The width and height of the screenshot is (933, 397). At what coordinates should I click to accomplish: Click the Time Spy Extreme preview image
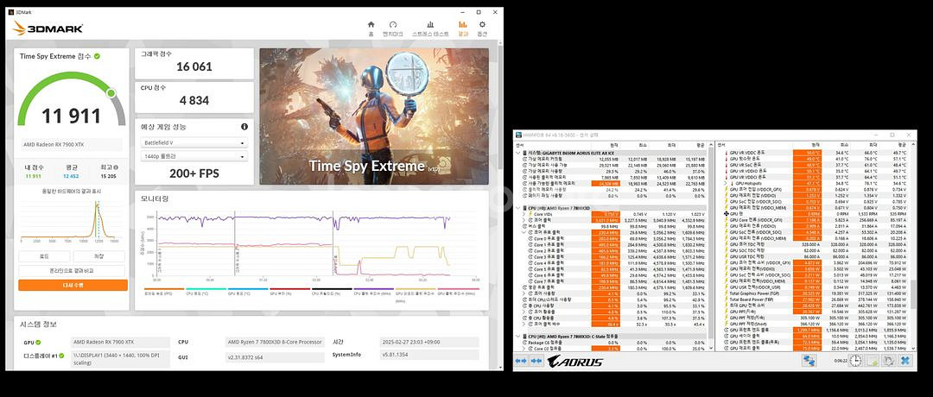coord(374,117)
